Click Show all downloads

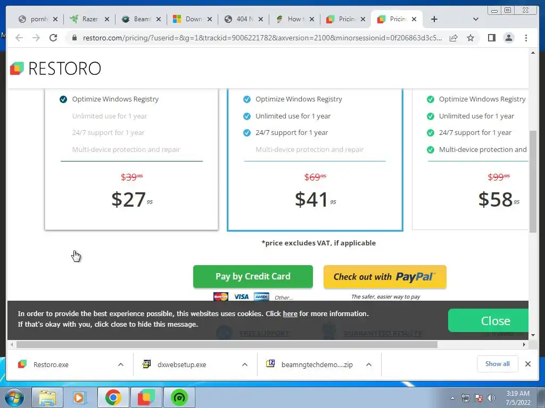coord(498,364)
